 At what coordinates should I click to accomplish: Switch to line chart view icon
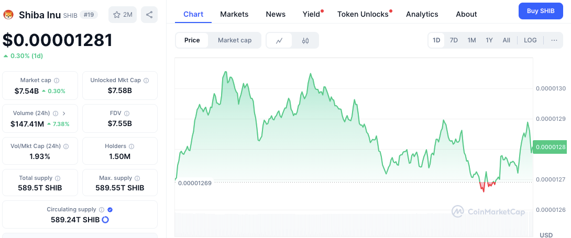point(279,40)
